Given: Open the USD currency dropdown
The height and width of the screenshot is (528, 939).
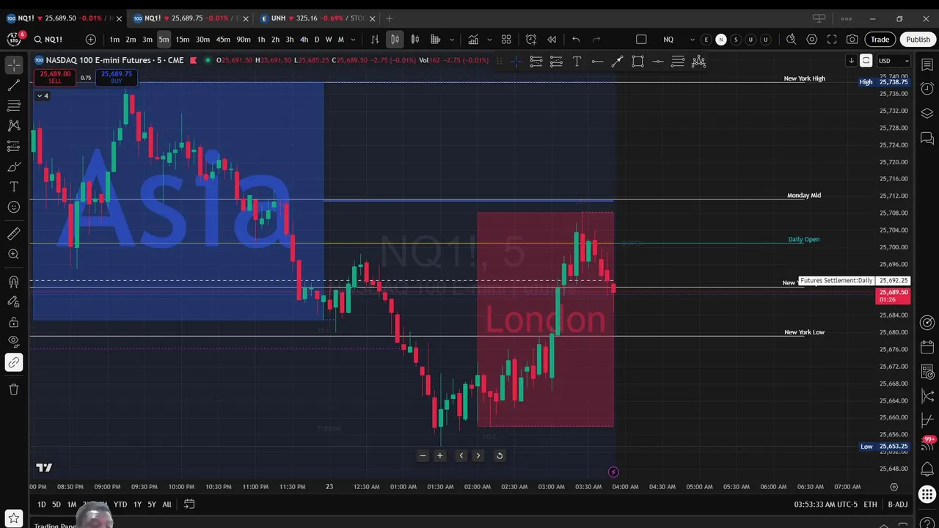Looking at the screenshot, I should (894, 61).
